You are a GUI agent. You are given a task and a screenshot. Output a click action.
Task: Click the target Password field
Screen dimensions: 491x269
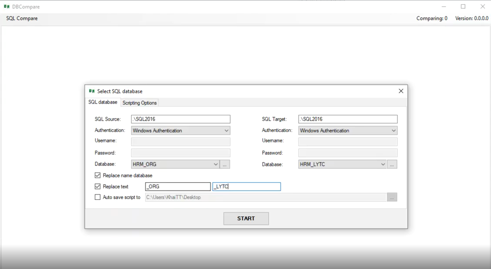click(348, 153)
